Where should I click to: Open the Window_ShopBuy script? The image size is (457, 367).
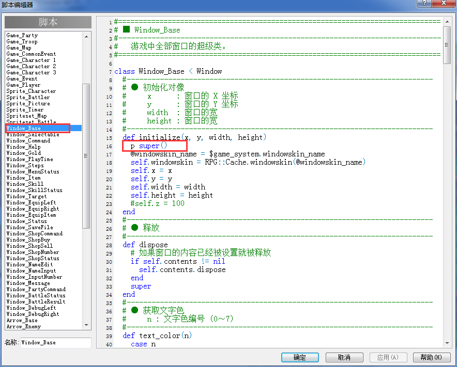[28, 240]
